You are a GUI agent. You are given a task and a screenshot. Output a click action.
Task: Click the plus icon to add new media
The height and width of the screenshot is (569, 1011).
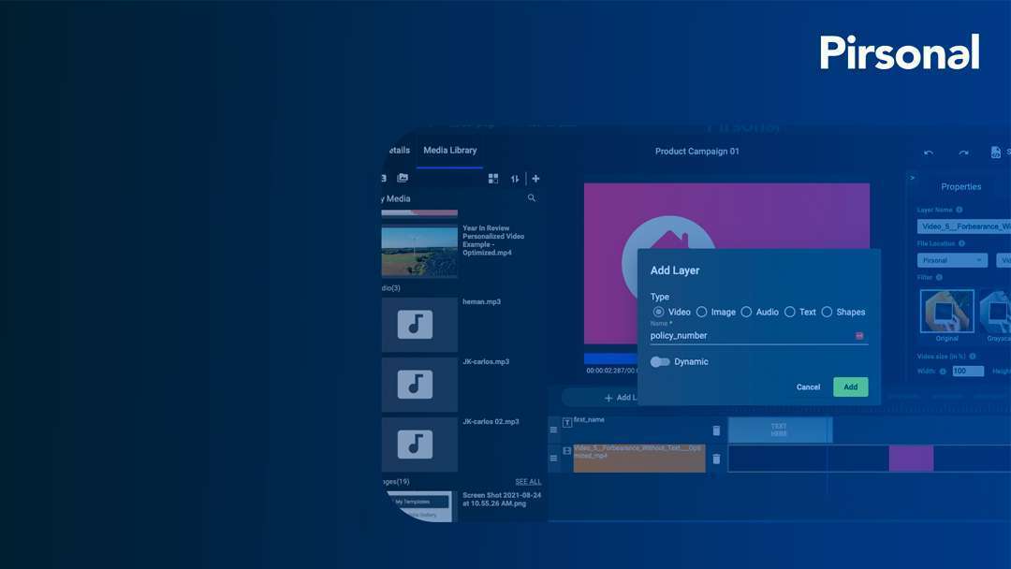(535, 178)
